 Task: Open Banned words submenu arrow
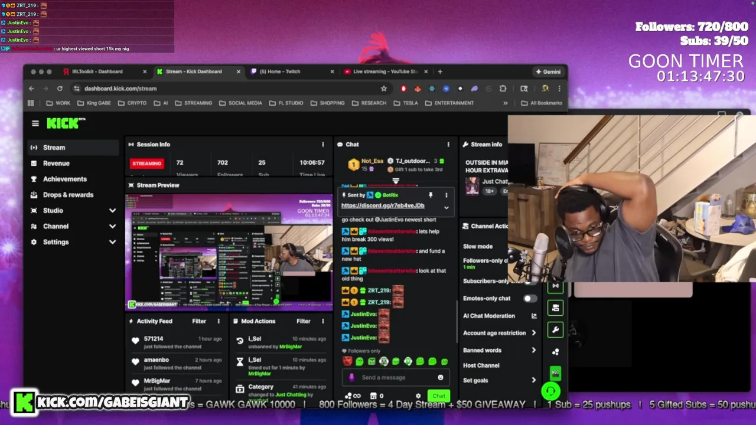click(533, 350)
